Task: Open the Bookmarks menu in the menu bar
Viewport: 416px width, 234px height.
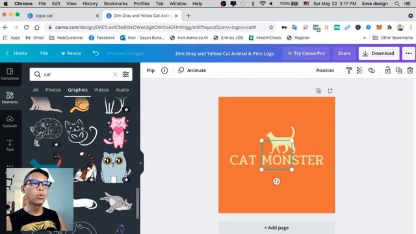Action: coord(116,4)
